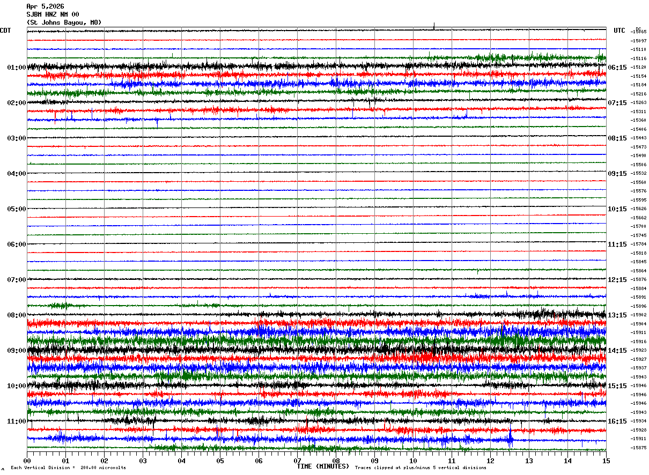Click the '04:00' CDT time label

pos(17,174)
